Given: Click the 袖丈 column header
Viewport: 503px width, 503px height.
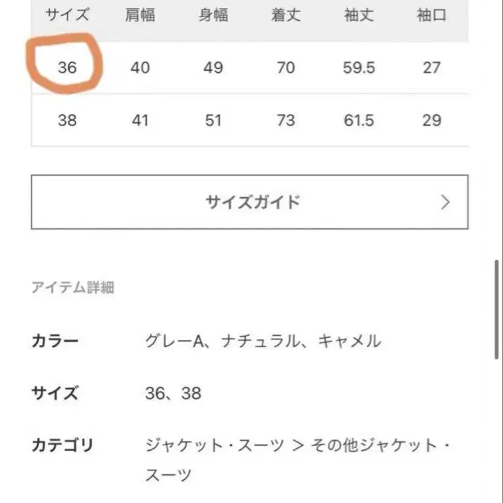Looking at the screenshot, I should tap(359, 16).
